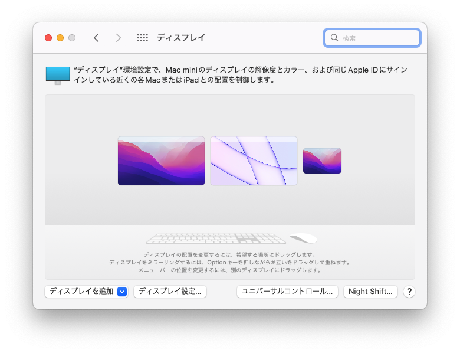This screenshot has width=460, height=353.
Task: Open ディスプレイ設定… button
Action: coord(170,292)
